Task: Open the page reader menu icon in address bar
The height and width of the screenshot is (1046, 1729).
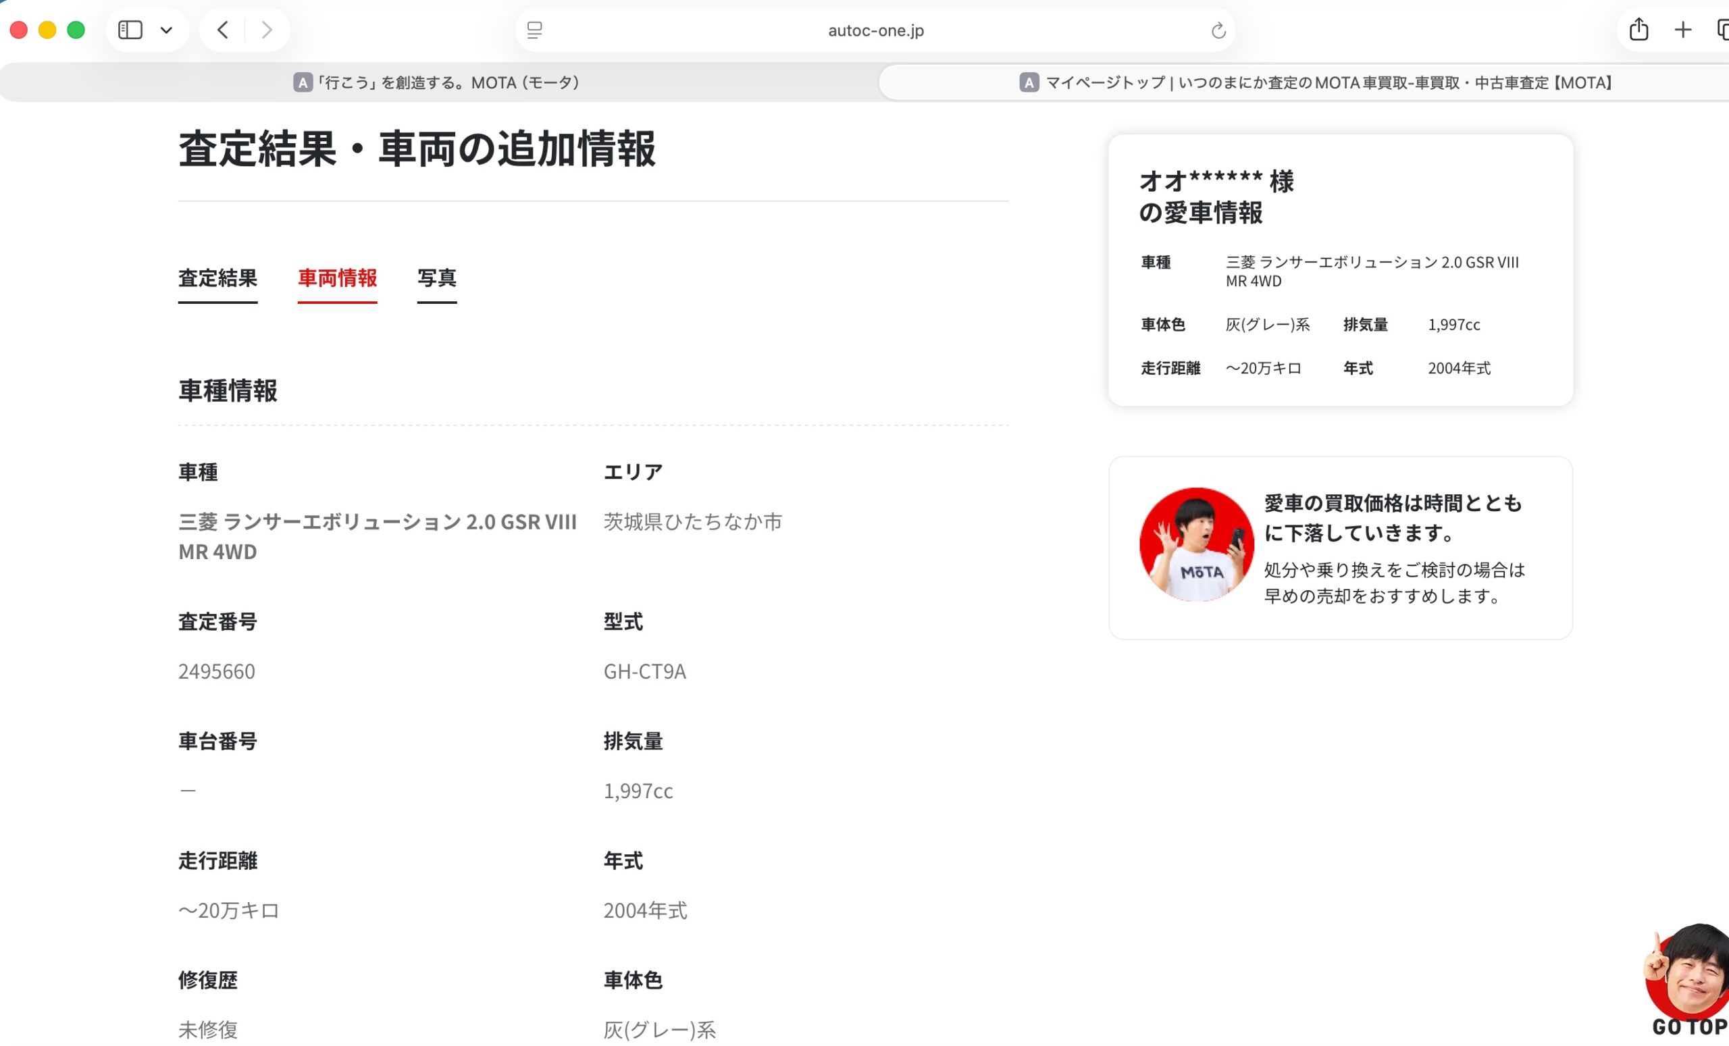Action: (x=535, y=30)
